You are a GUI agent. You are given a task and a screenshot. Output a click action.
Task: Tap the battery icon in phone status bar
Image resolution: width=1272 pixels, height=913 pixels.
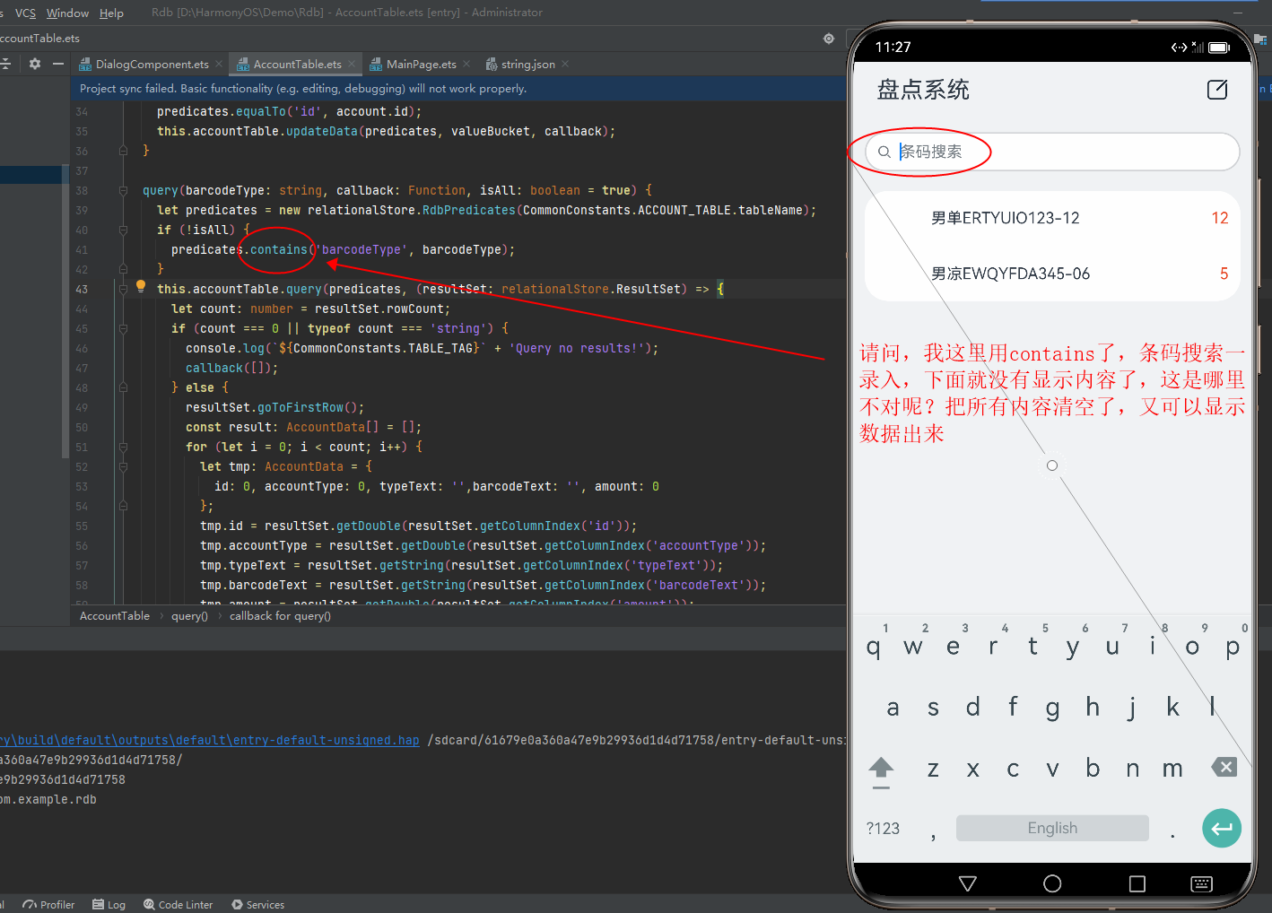[1219, 48]
